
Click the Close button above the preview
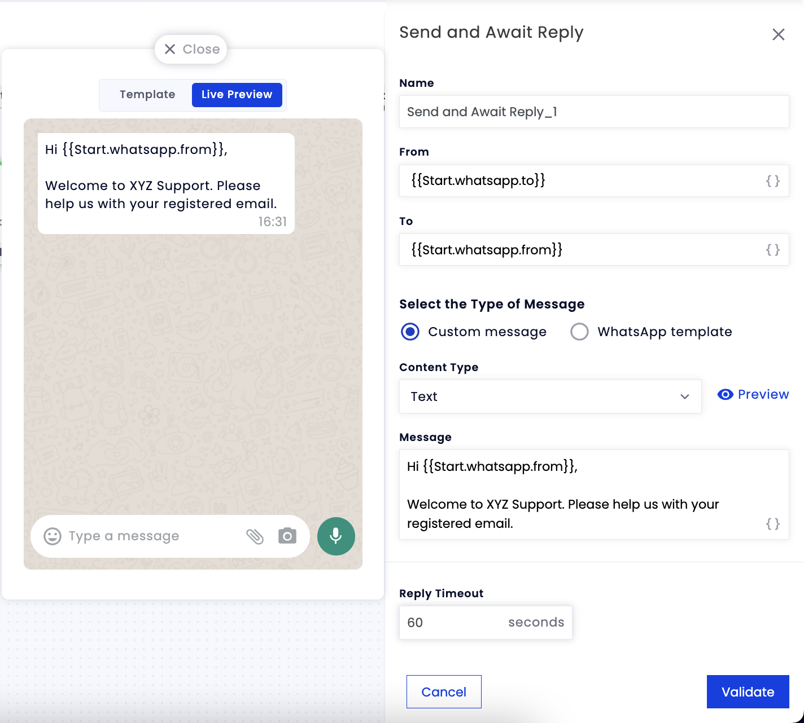pyautogui.click(x=191, y=49)
